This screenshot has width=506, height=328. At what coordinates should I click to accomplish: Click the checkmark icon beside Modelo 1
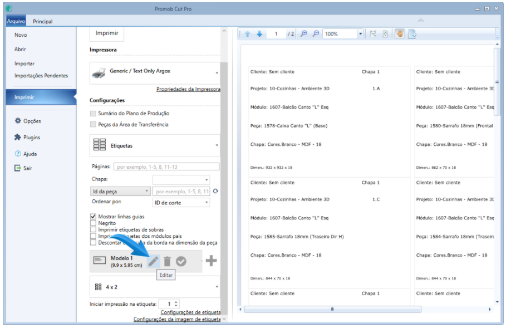click(x=181, y=261)
